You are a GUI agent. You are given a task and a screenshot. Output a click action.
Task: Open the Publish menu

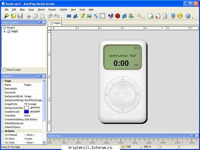tap(63, 10)
